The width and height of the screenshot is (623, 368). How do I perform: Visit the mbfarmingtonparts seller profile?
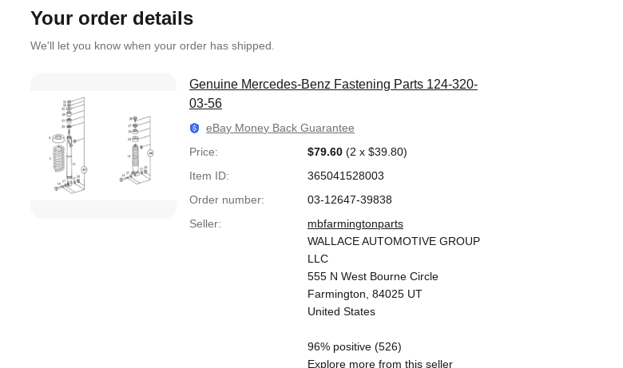tap(355, 224)
